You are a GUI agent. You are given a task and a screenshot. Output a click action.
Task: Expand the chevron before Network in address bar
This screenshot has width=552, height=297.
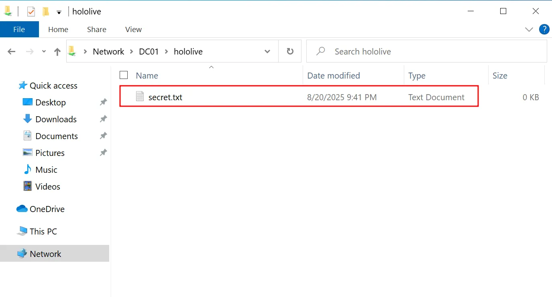click(85, 51)
